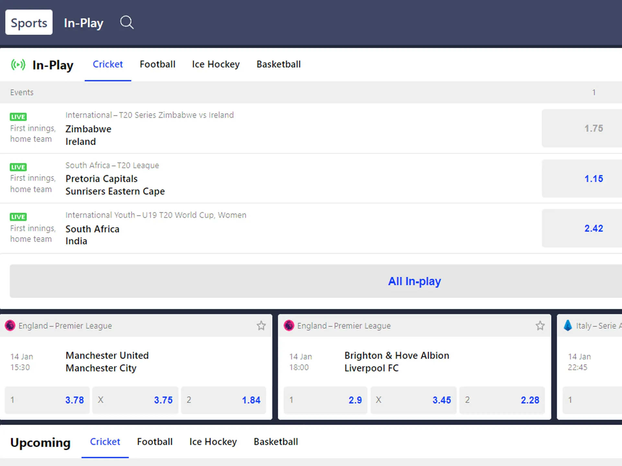Click LIVE badge for Zimbabwe match
622x466 pixels.
point(18,117)
